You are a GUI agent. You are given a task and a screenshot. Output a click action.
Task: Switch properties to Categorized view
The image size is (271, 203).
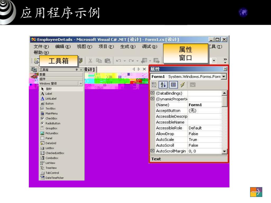(154, 85)
